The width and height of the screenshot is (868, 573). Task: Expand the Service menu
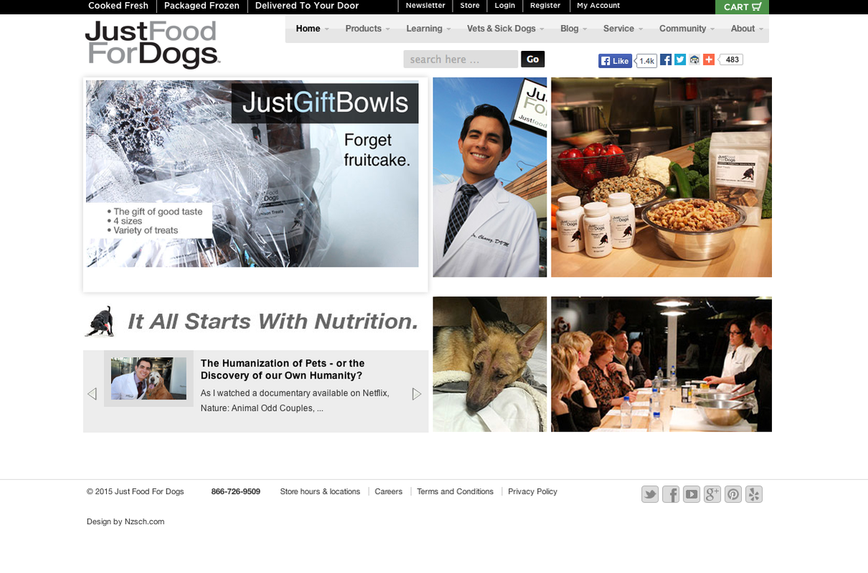pos(623,29)
